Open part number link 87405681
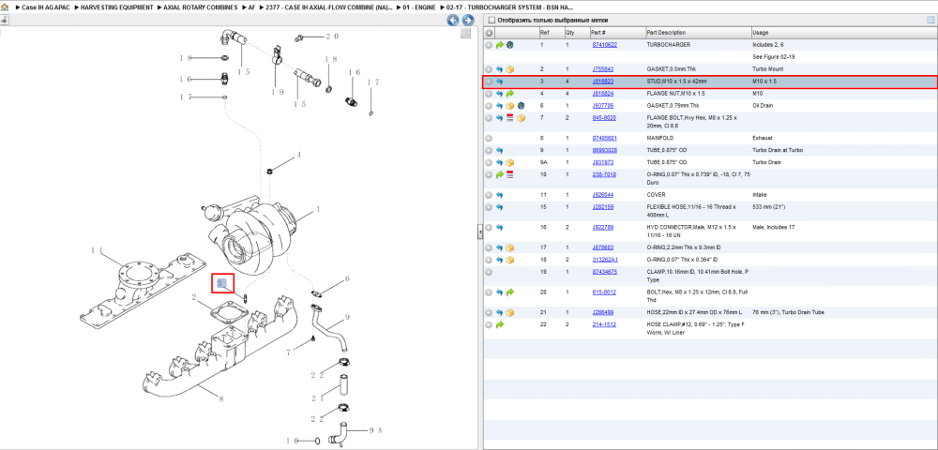 tap(604, 138)
